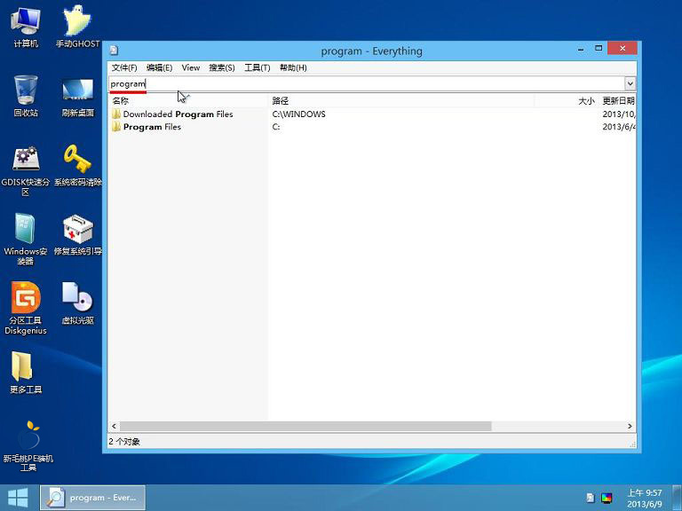Open the 搜索(S) menu
The width and height of the screenshot is (682, 511).
222,67
